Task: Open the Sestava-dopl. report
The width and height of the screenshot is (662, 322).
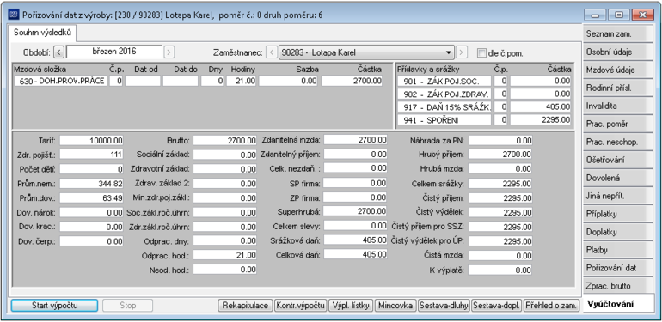Action: click(x=497, y=306)
